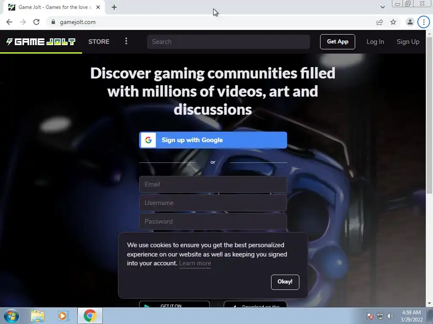Open the STORE page
Viewport: 433px width, 324px height.
tap(99, 42)
